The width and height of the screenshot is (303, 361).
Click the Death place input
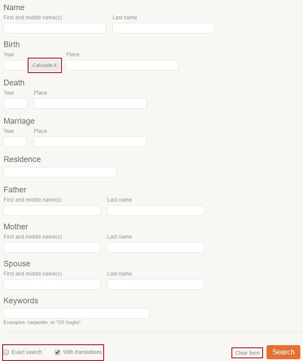click(x=90, y=103)
